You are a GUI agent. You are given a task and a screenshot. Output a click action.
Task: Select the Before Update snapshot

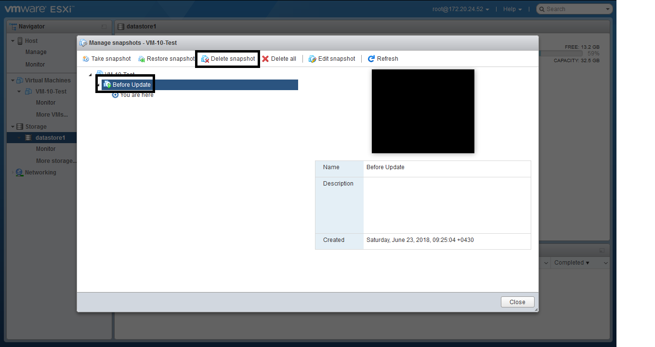[x=131, y=85]
